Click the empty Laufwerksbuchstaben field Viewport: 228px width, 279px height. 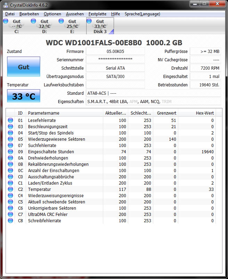pyautogui.click(x=115, y=85)
